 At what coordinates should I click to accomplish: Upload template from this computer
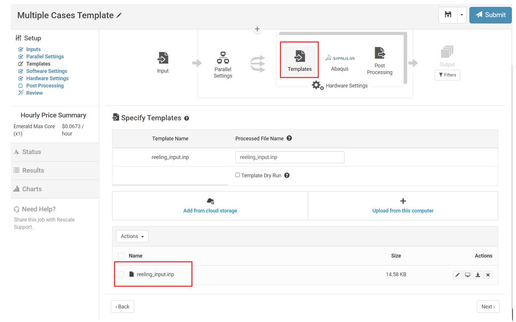click(x=403, y=206)
